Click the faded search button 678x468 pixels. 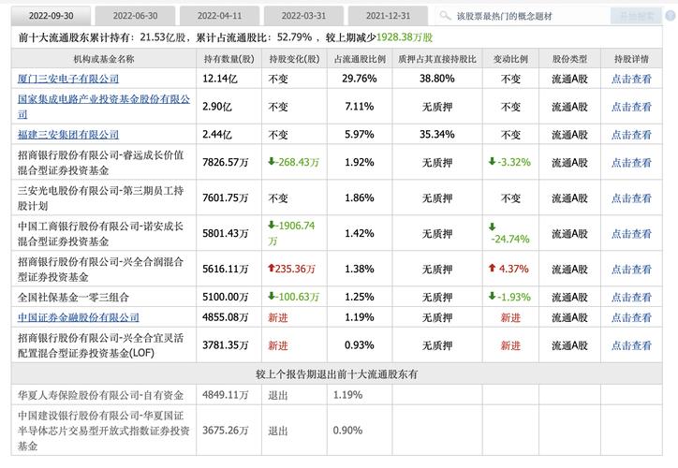pyautogui.click(x=636, y=17)
